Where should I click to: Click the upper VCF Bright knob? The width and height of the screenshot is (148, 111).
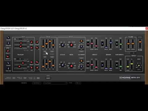[31, 42]
